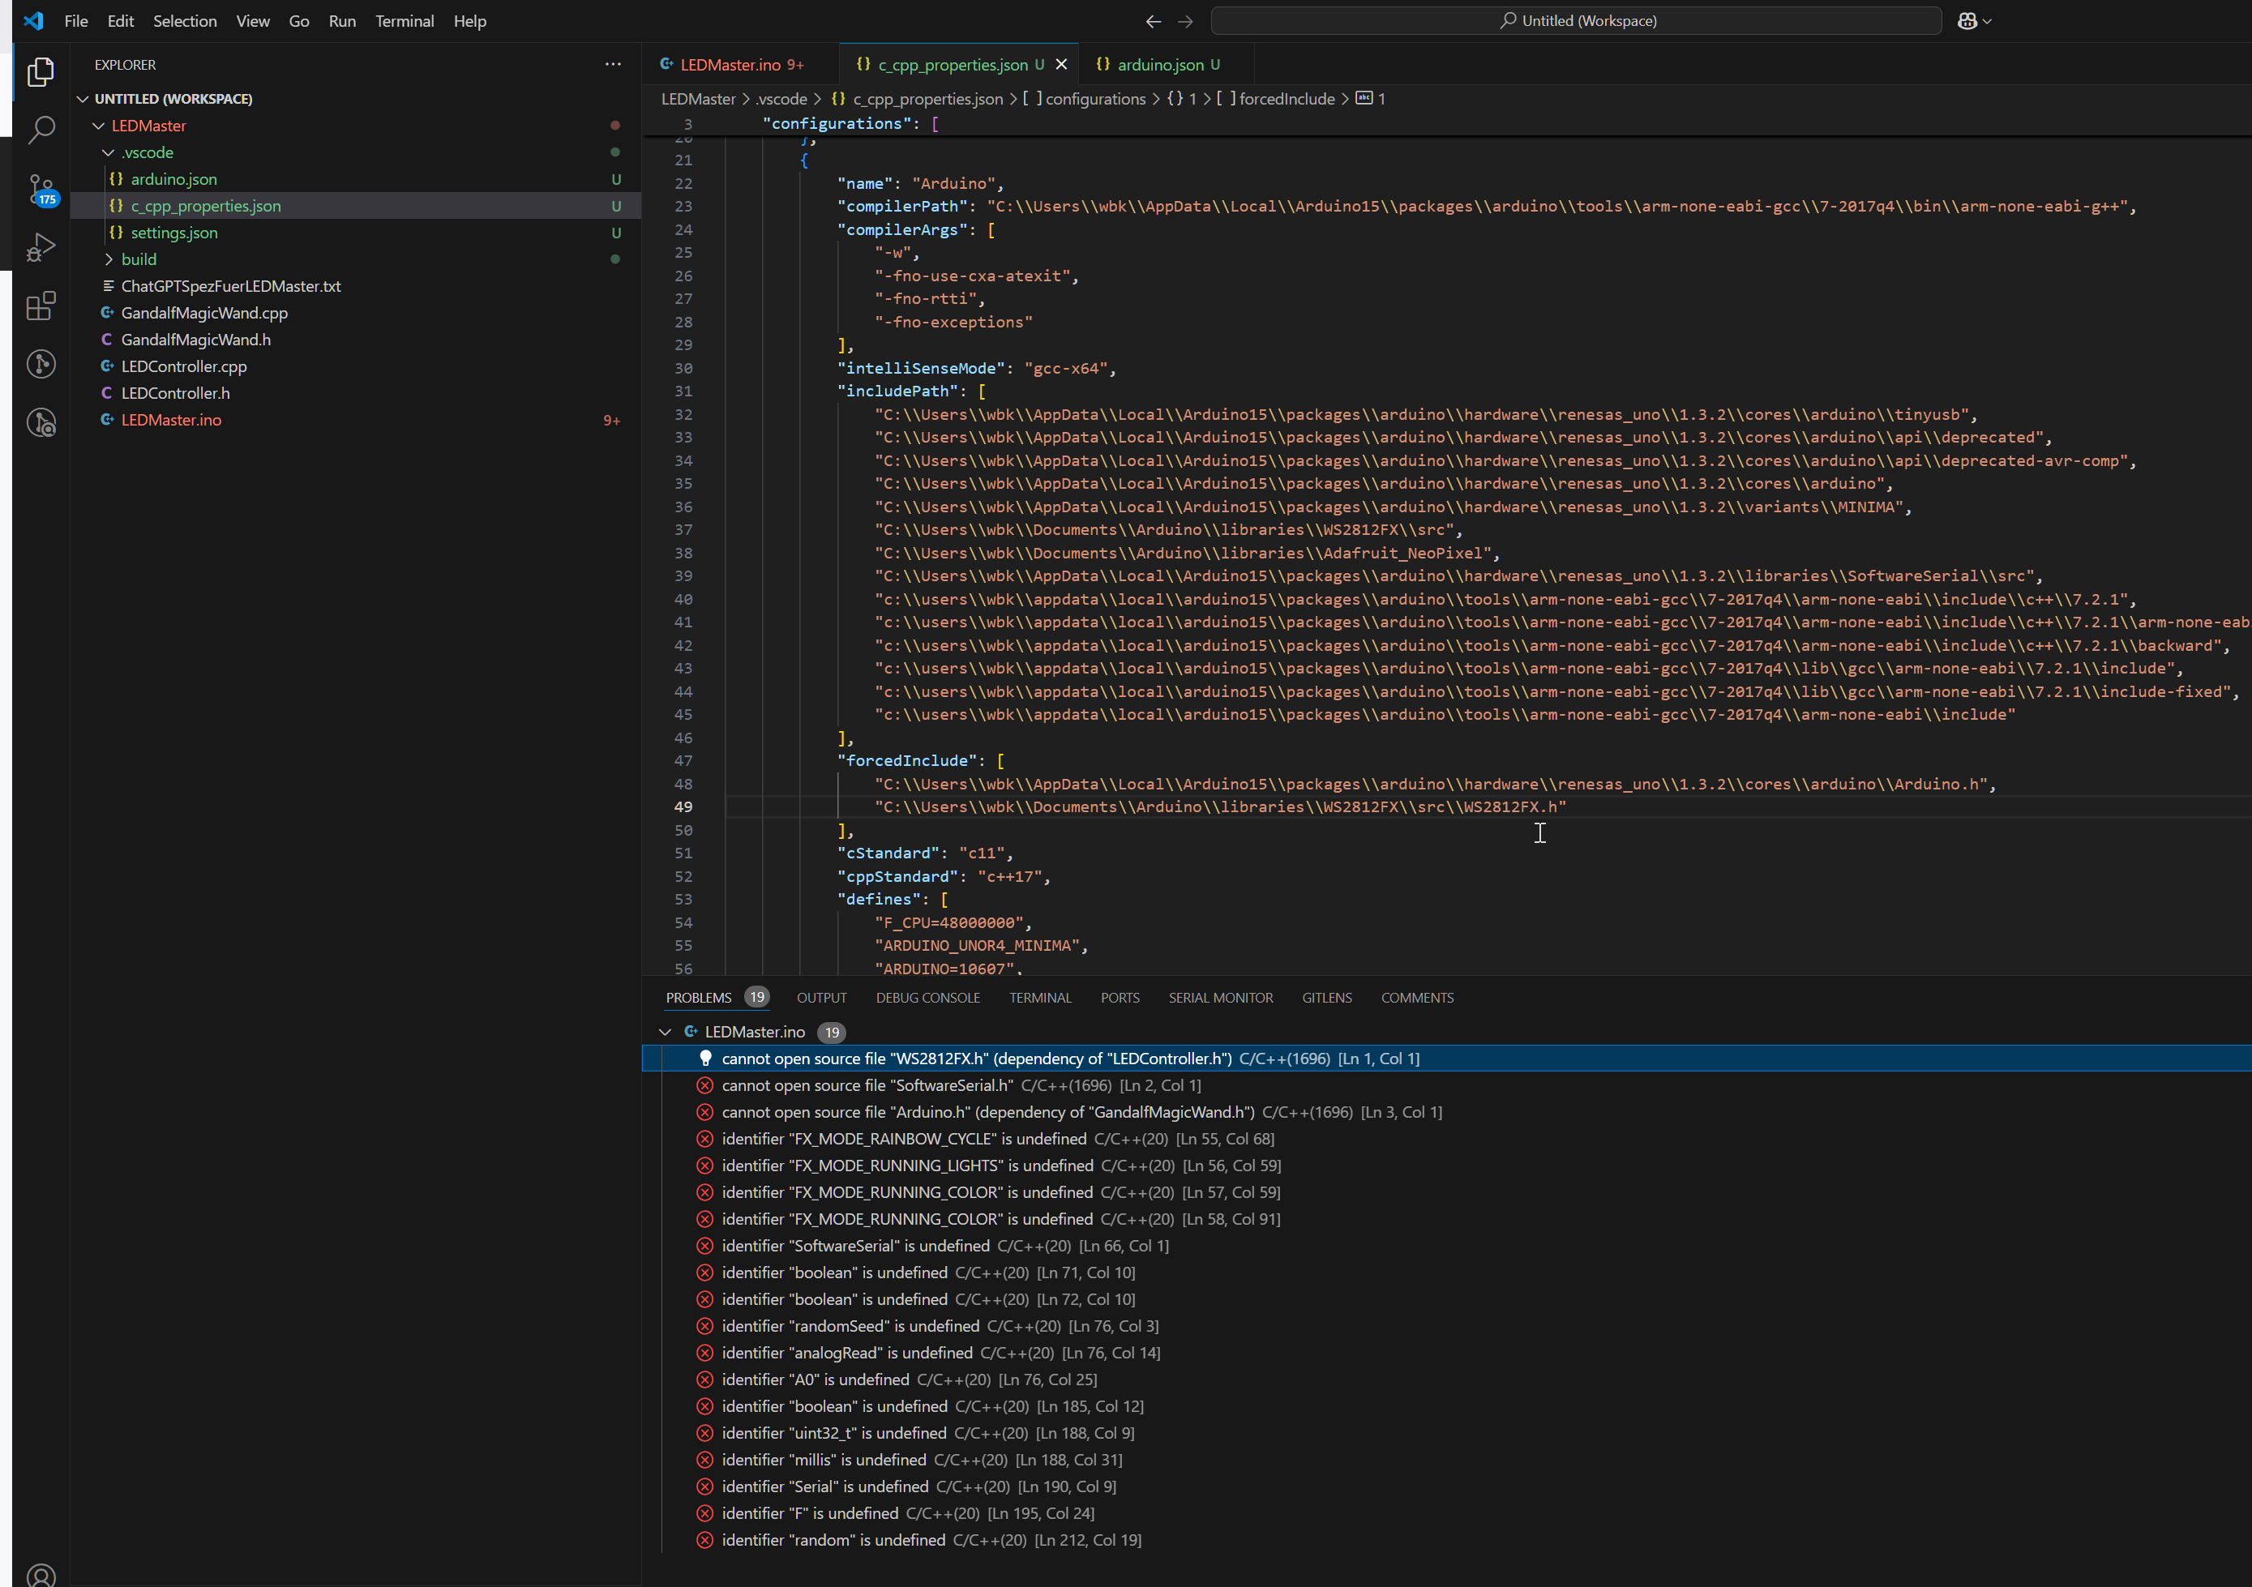Click the Untitled (Workspace) search box

click(x=1576, y=20)
